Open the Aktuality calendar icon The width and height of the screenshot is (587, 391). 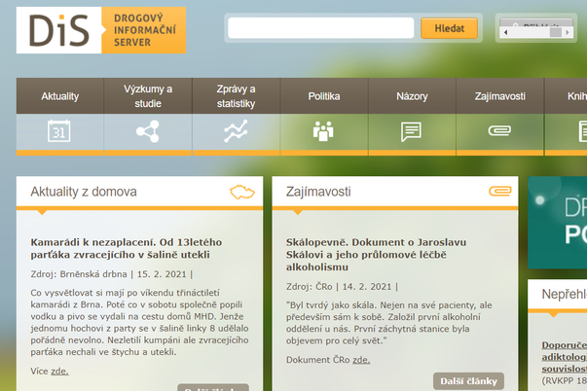coord(59,131)
